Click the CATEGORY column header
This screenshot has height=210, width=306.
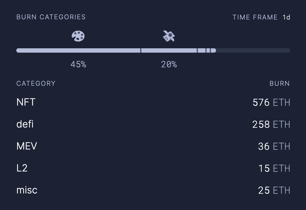pyautogui.click(x=36, y=84)
